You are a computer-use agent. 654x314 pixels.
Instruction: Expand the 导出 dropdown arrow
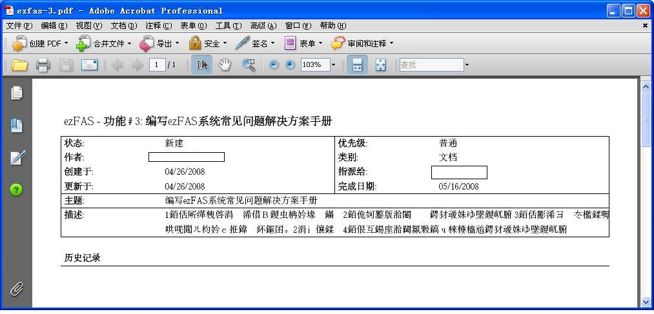click(x=177, y=43)
